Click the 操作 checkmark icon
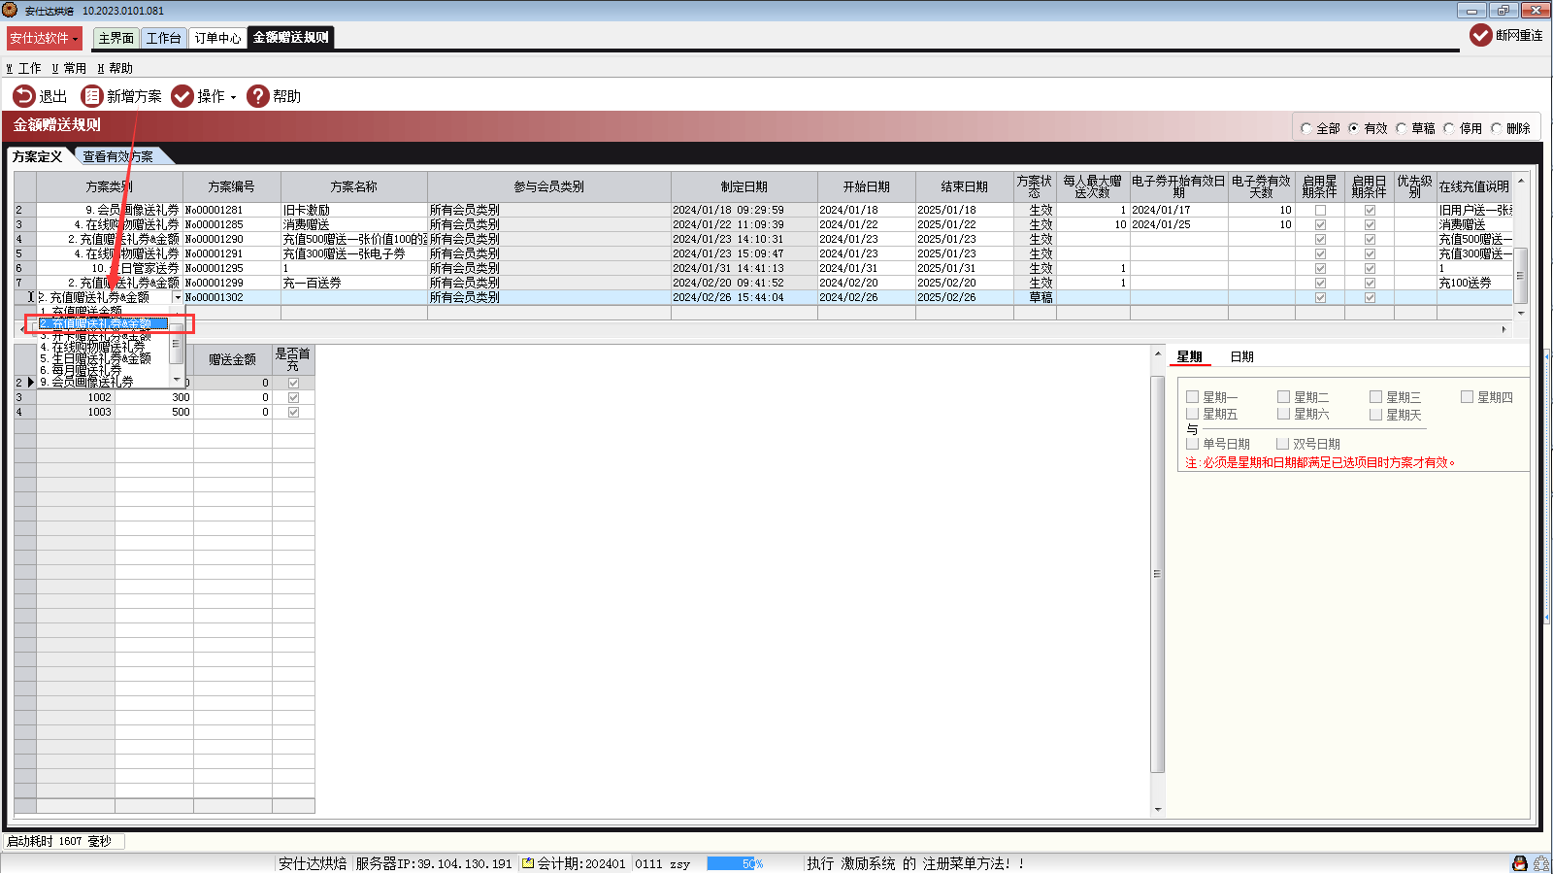Screen dimensions: 1553x874 point(182,96)
